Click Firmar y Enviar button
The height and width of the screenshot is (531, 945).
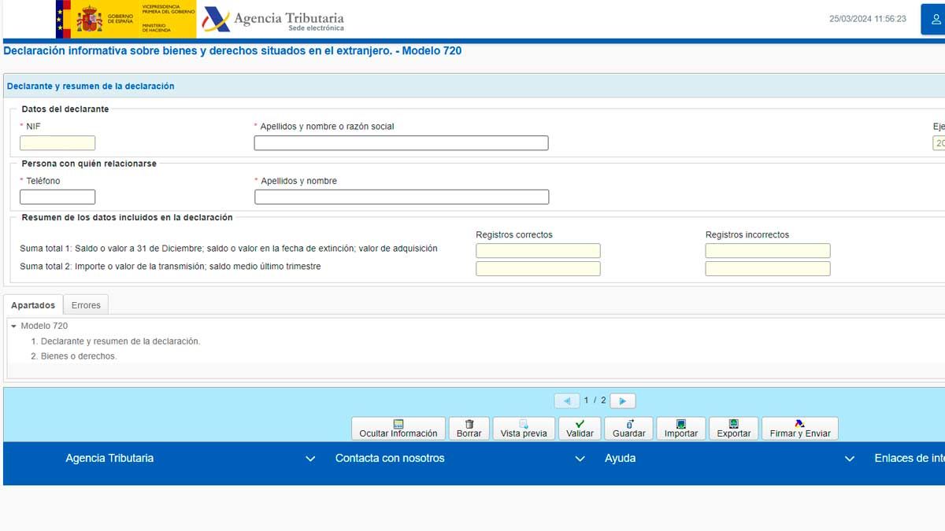799,429
